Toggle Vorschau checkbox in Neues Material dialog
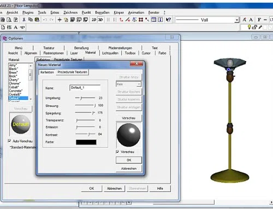 click(x=117, y=152)
